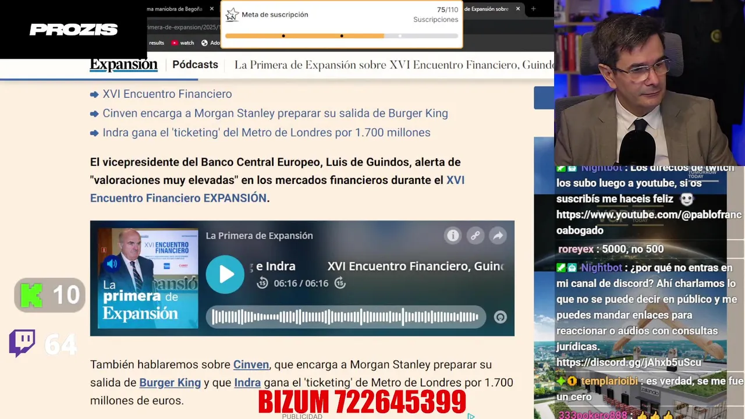Open the 'watch' bookmark

click(183, 42)
